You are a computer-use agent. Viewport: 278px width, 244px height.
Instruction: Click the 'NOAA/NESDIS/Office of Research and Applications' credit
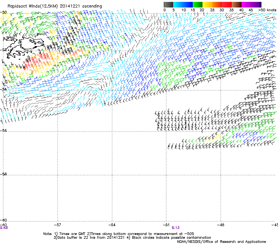(x=221, y=242)
